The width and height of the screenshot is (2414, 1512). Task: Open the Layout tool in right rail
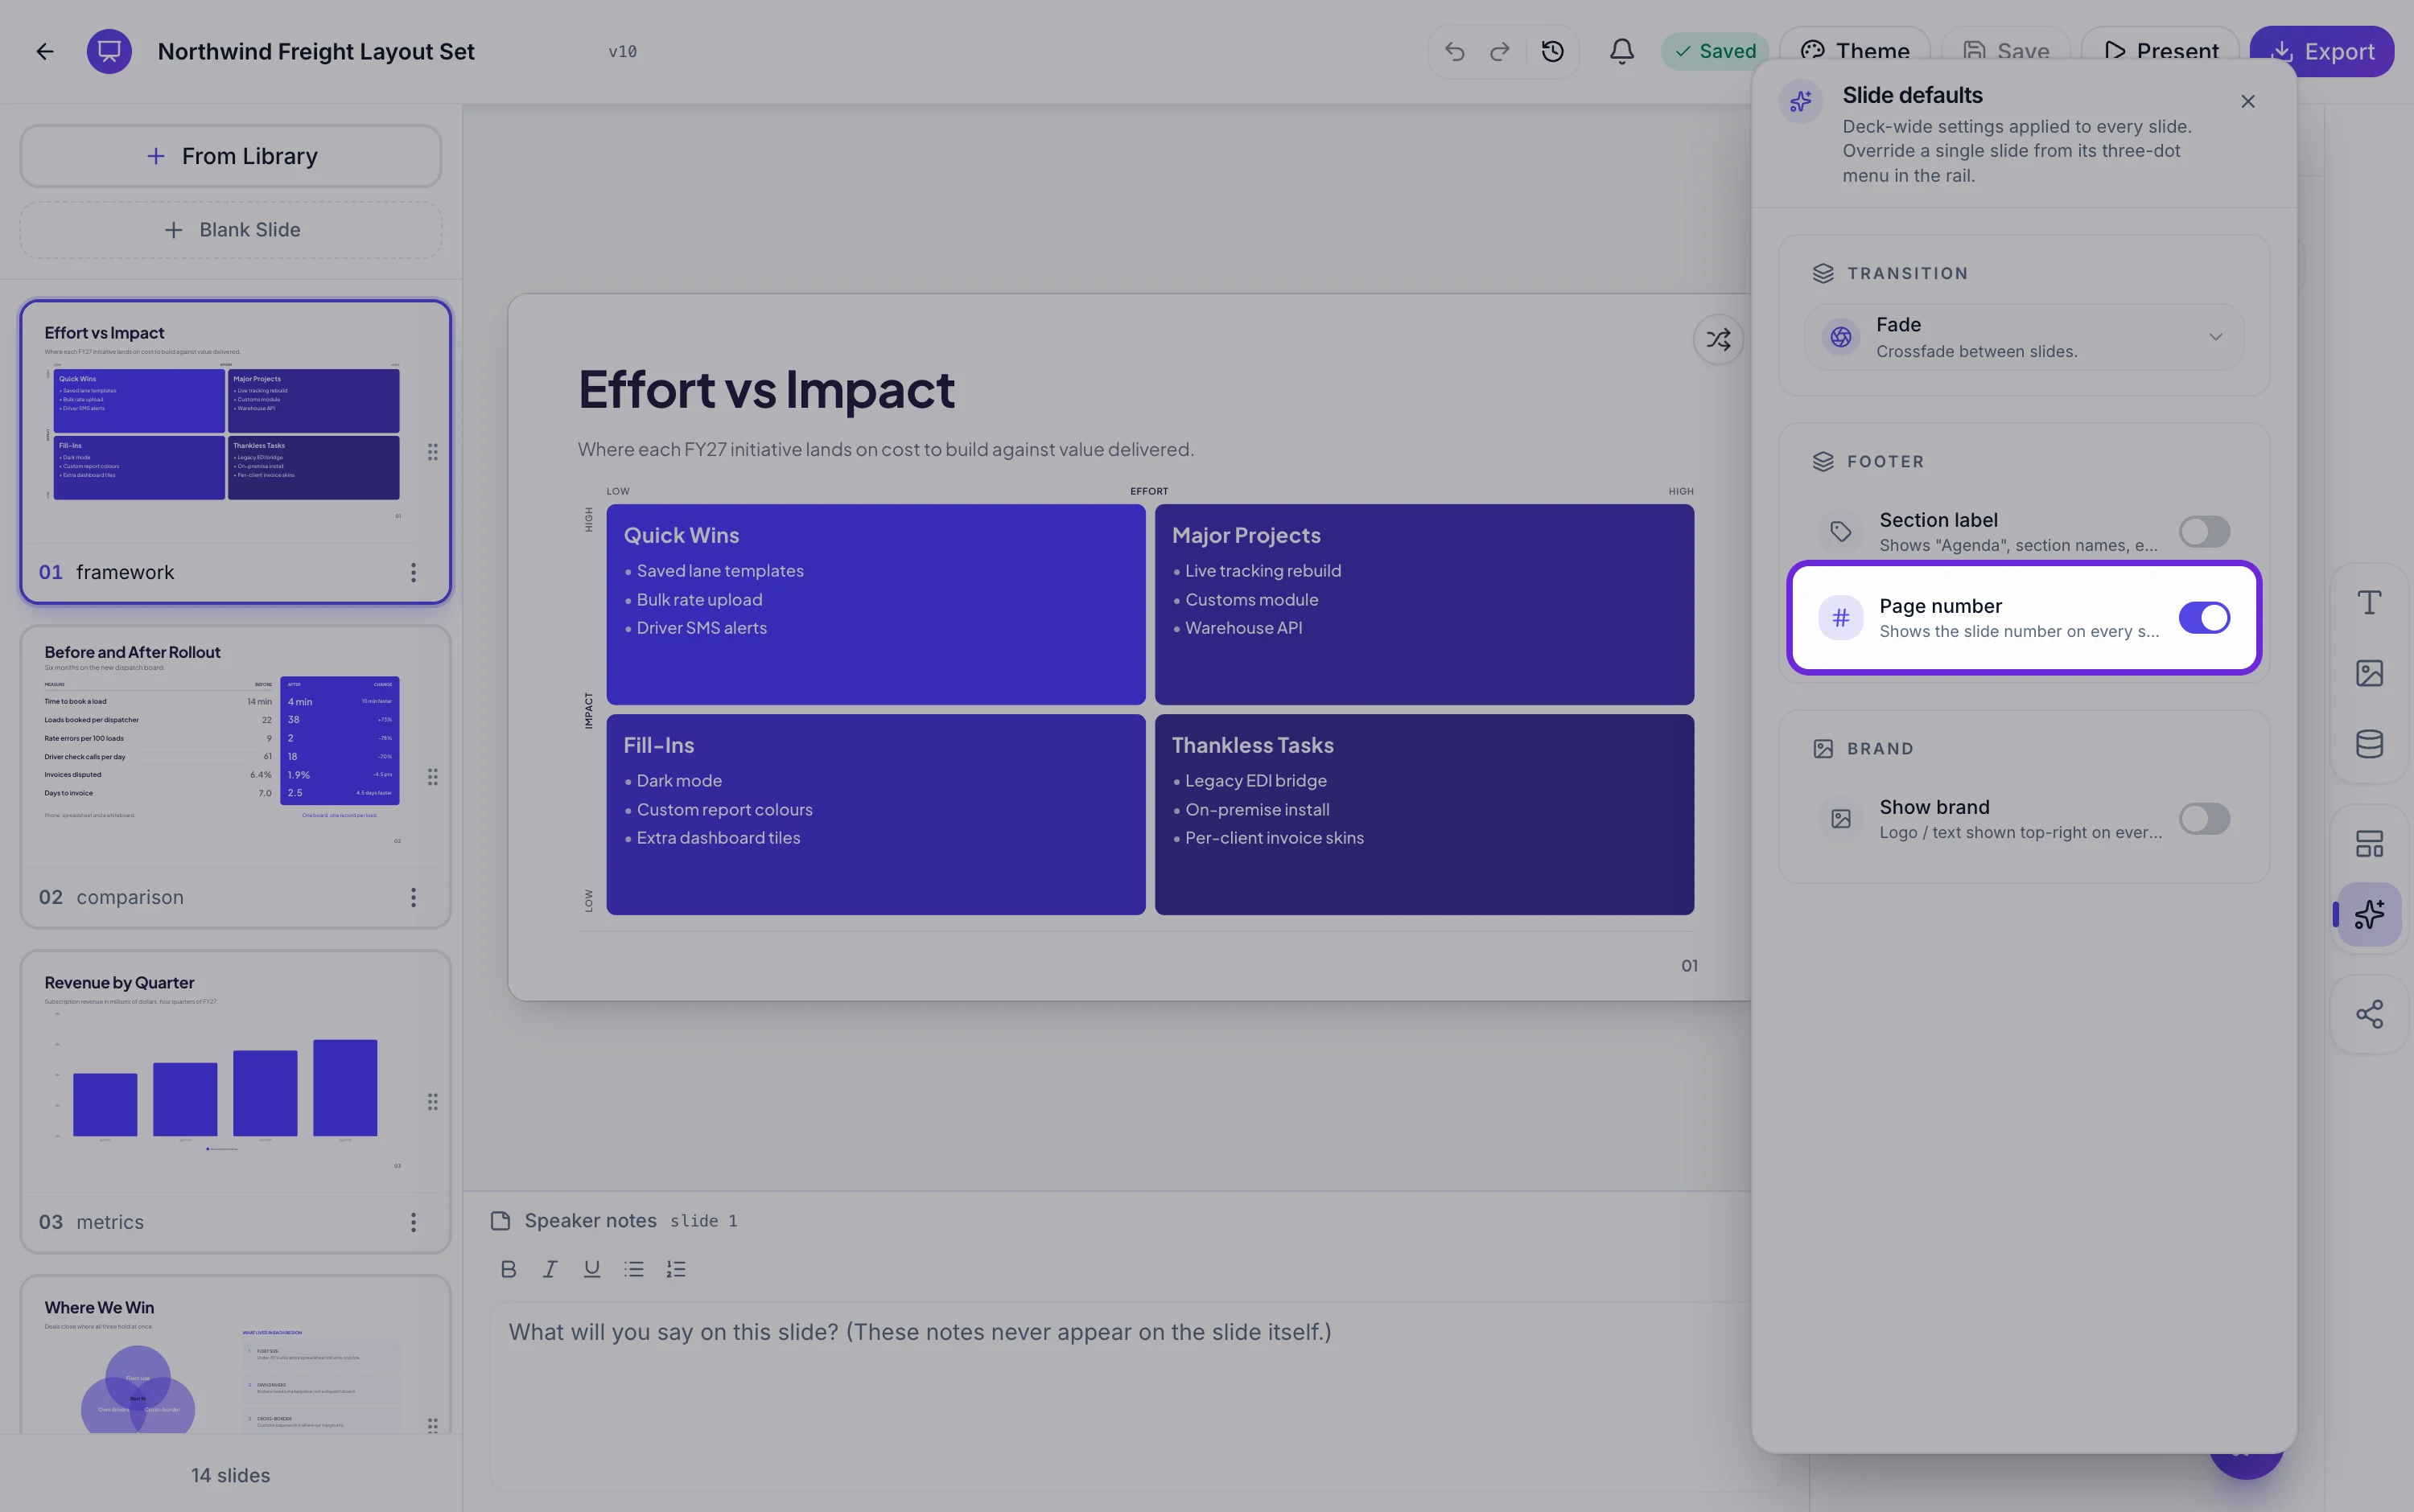2369,844
